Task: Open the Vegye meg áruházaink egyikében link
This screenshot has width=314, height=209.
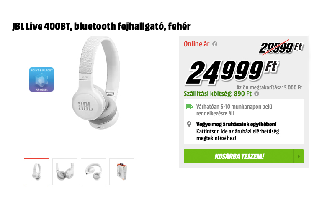Action: point(236,125)
